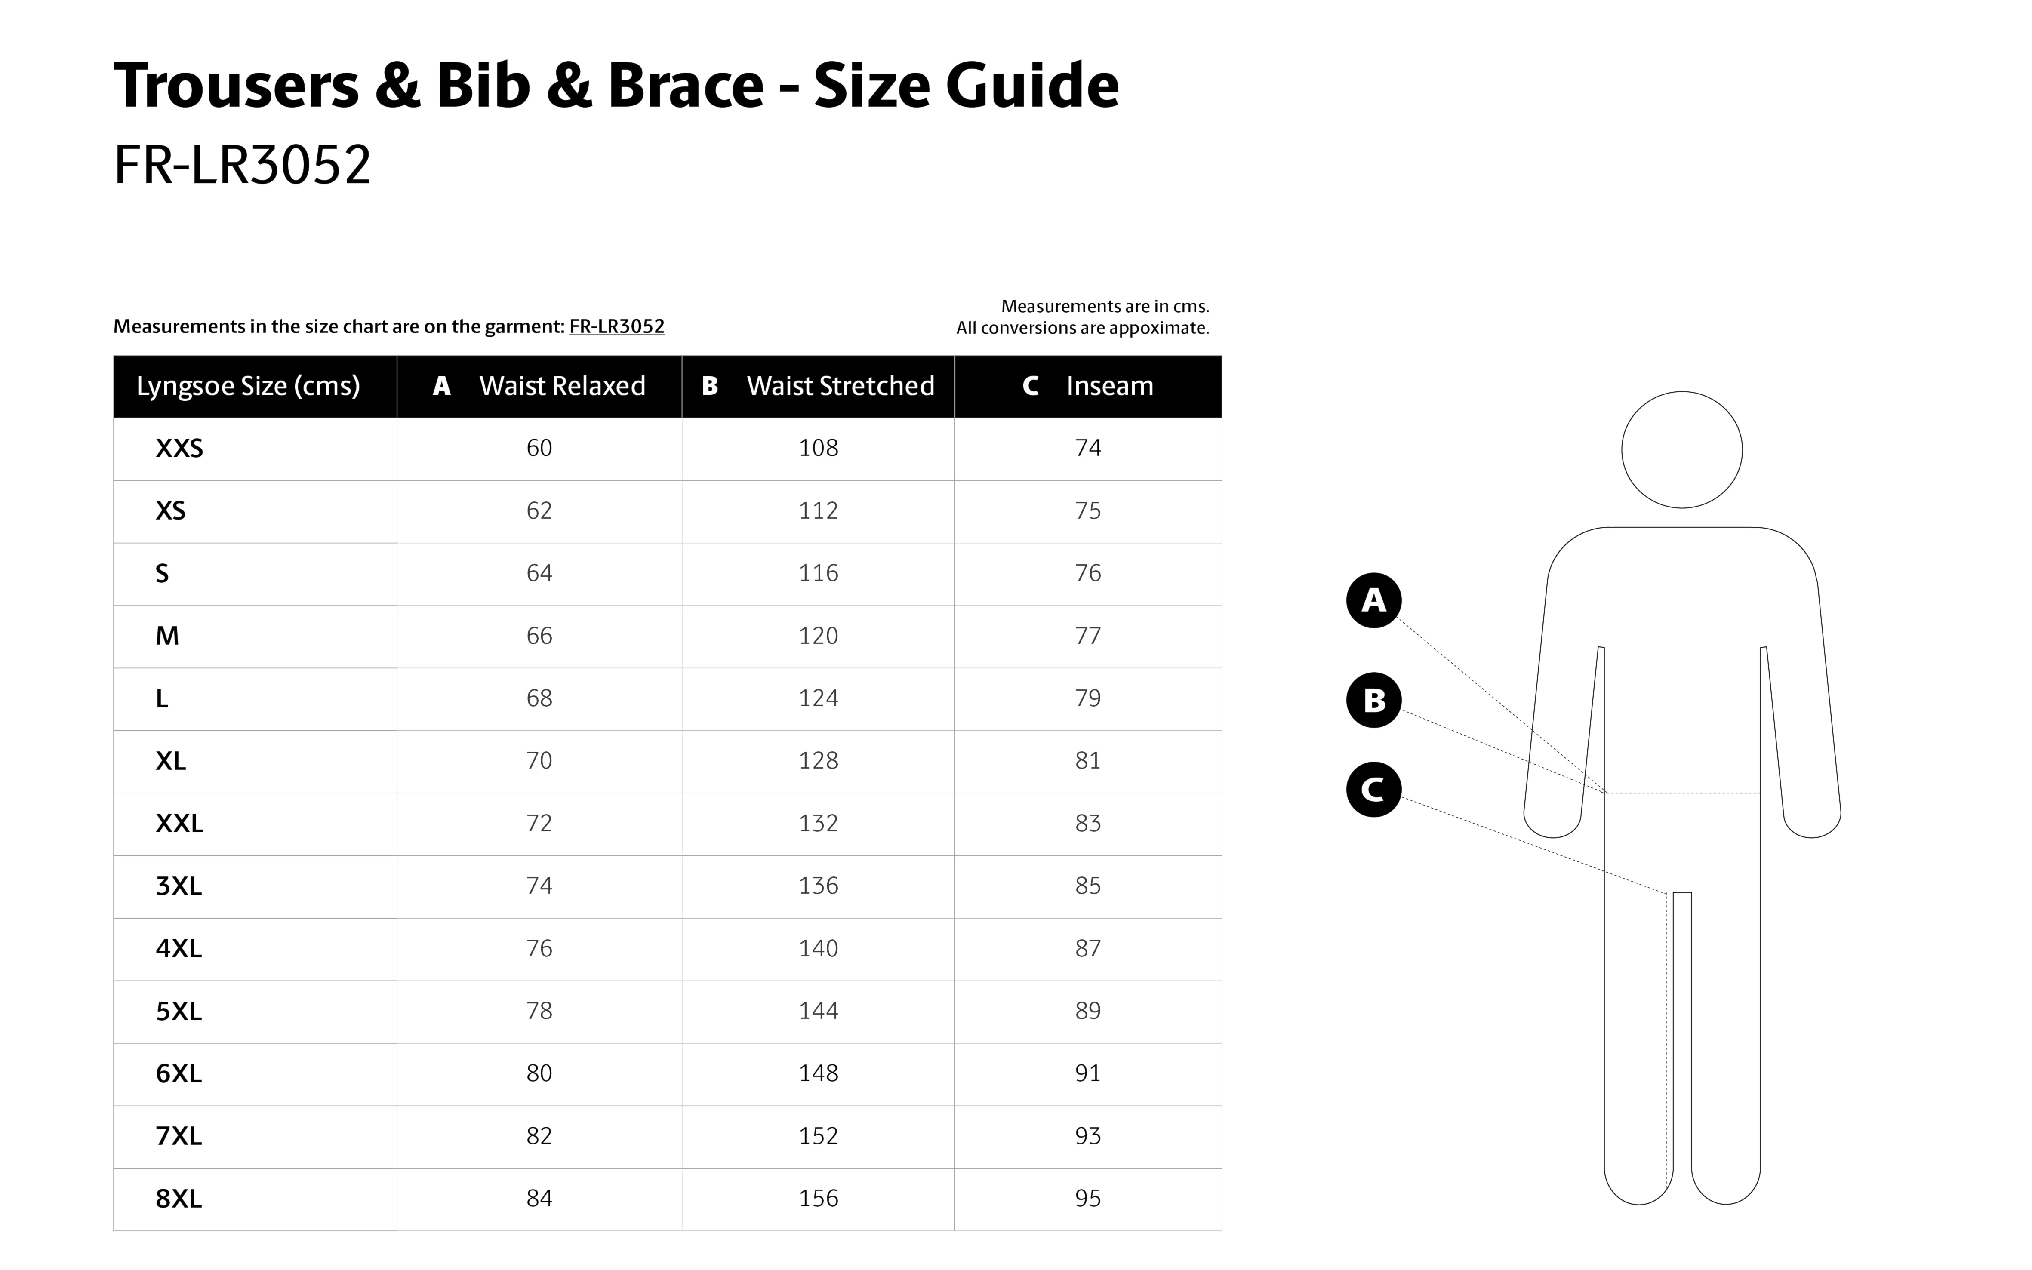Click the B icon in Waist Stretched header
The width and height of the screenshot is (2032, 1270).
point(710,386)
